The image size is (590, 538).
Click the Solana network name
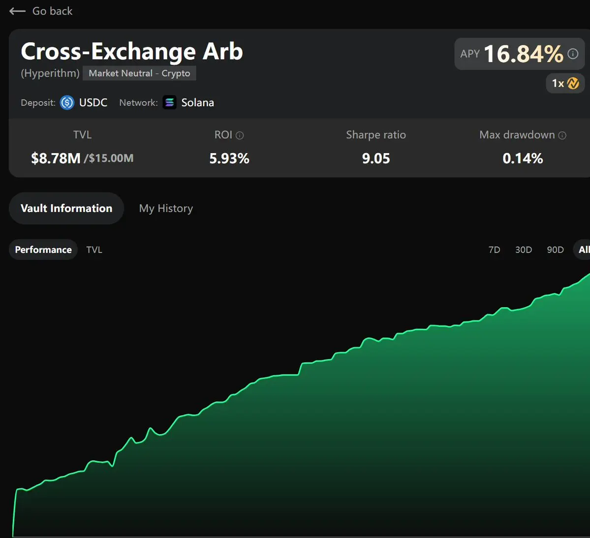pyautogui.click(x=197, y=102)
